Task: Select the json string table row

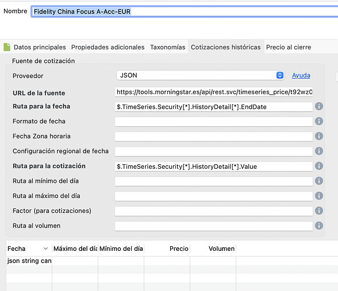Action: pyautogui.click(x=172, y=261)
